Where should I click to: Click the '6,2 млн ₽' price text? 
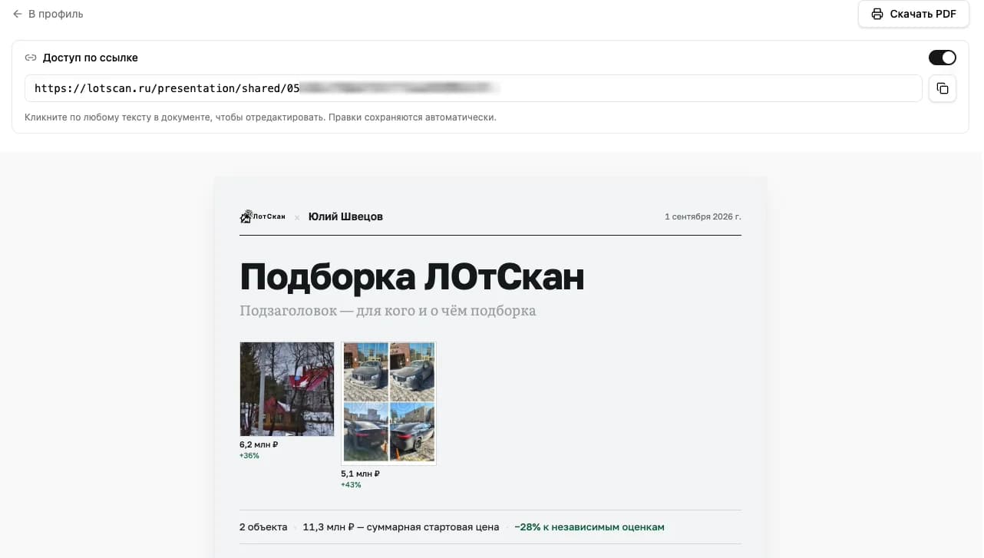tap(259, 444)
